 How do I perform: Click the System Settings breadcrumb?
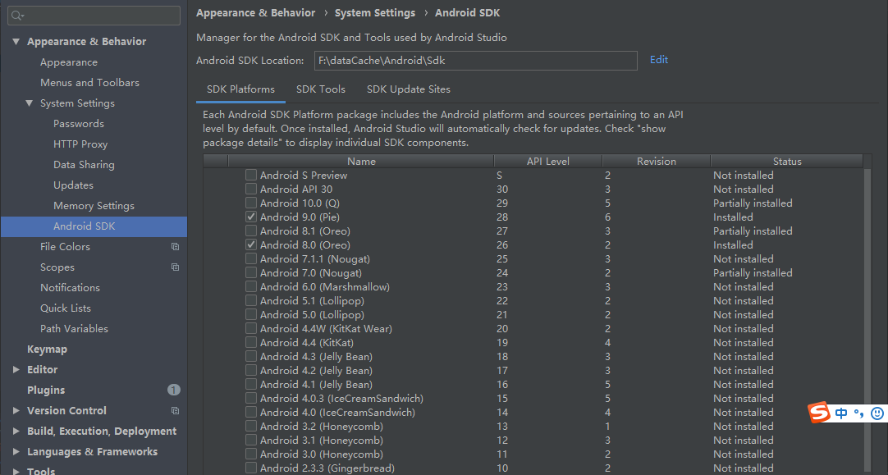375,13
